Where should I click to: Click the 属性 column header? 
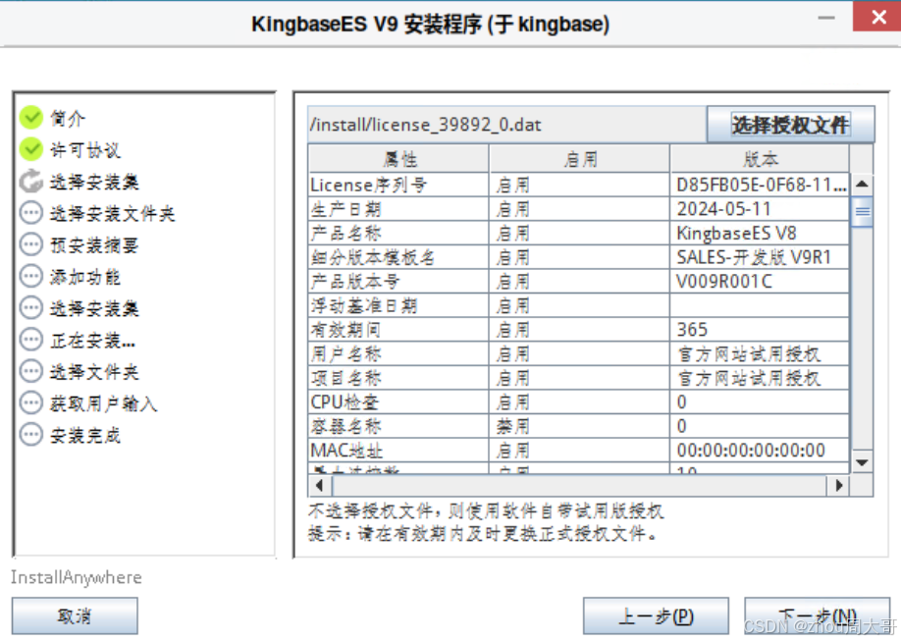coord(398,159)
